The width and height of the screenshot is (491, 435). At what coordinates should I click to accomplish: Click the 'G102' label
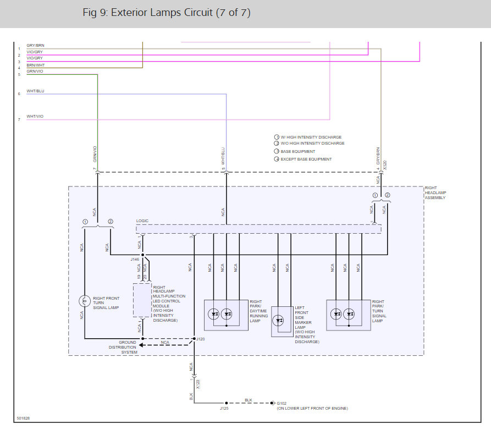[282, 403]
